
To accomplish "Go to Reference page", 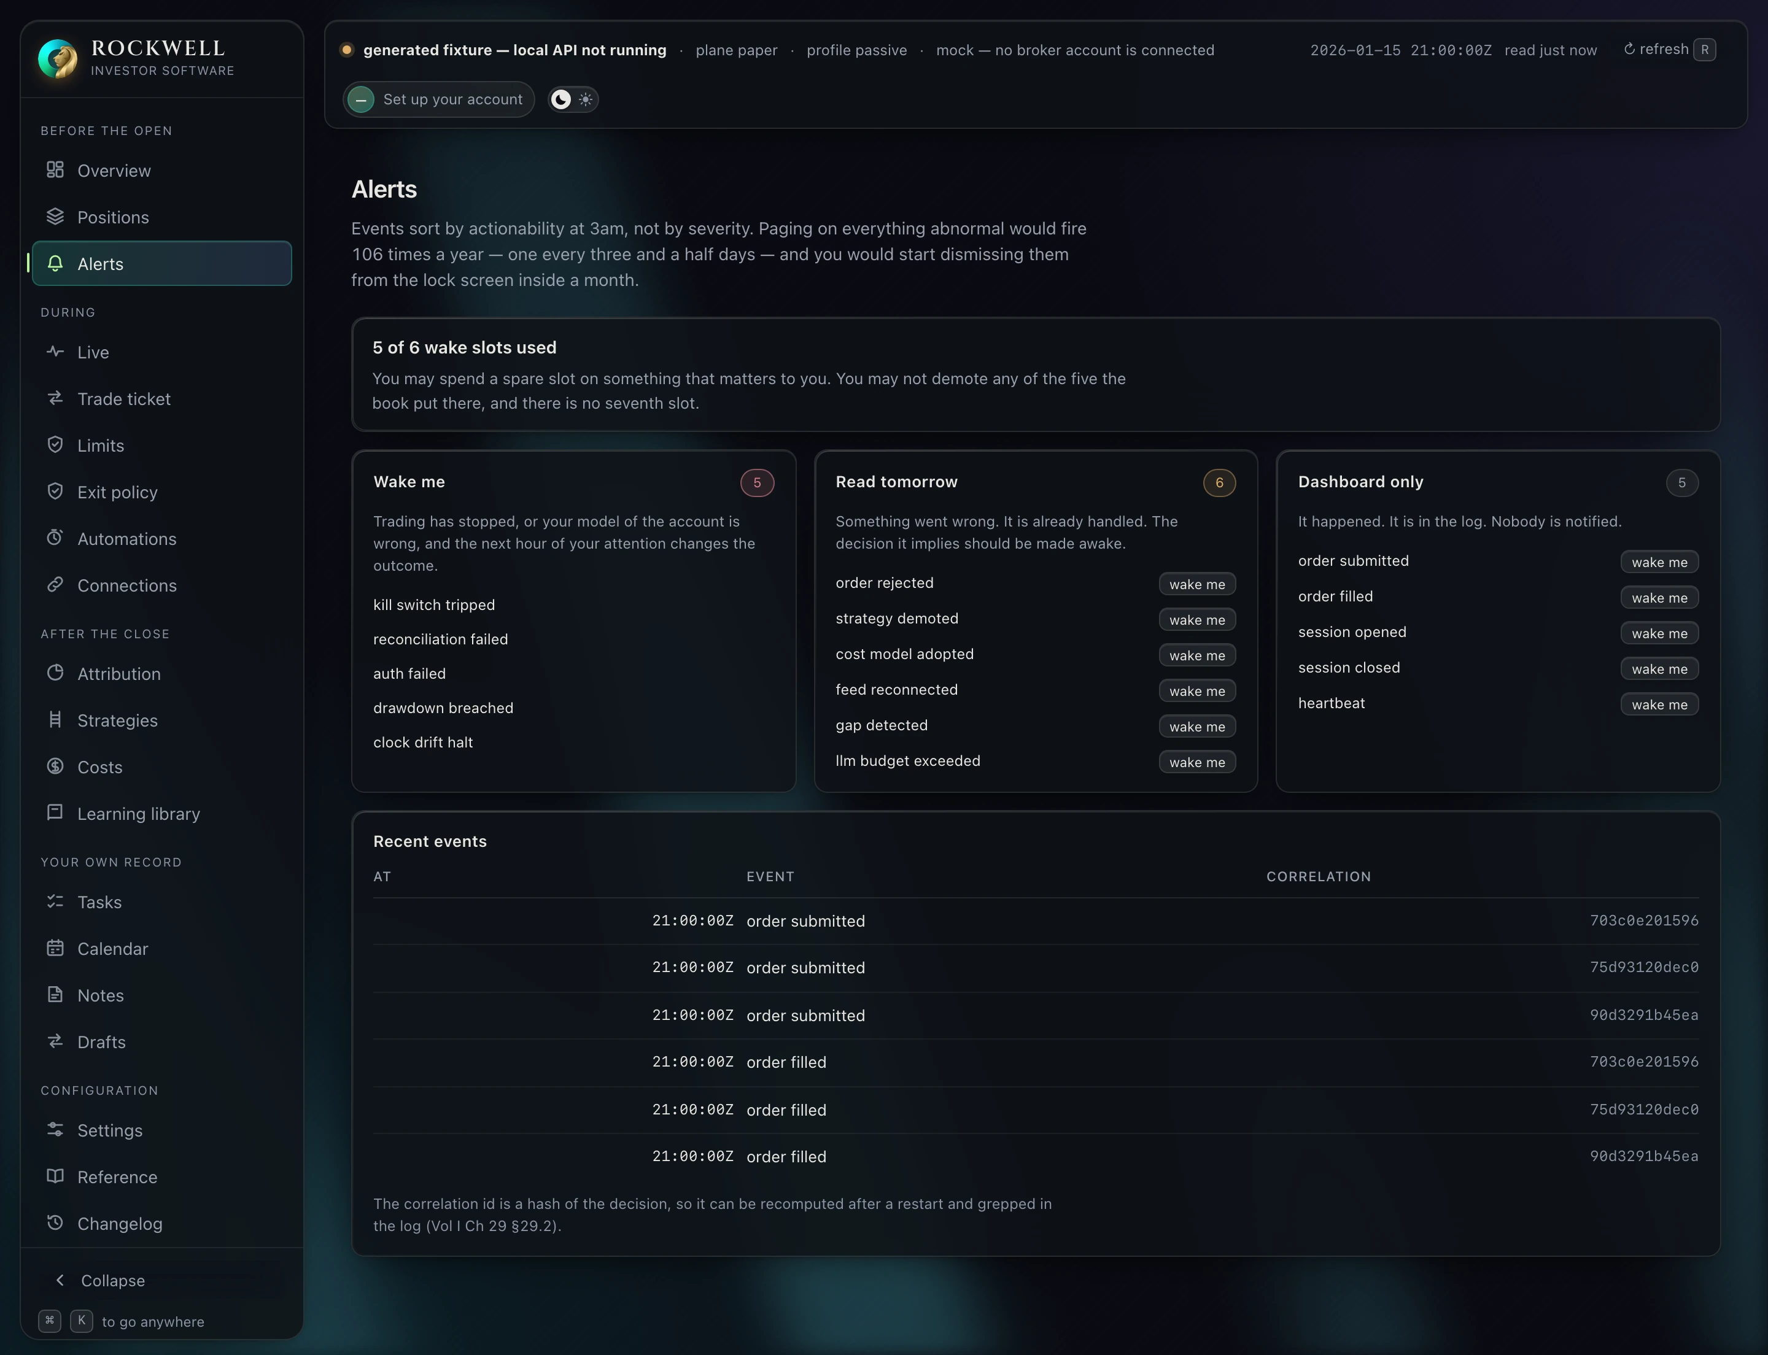I will 161,1178.
